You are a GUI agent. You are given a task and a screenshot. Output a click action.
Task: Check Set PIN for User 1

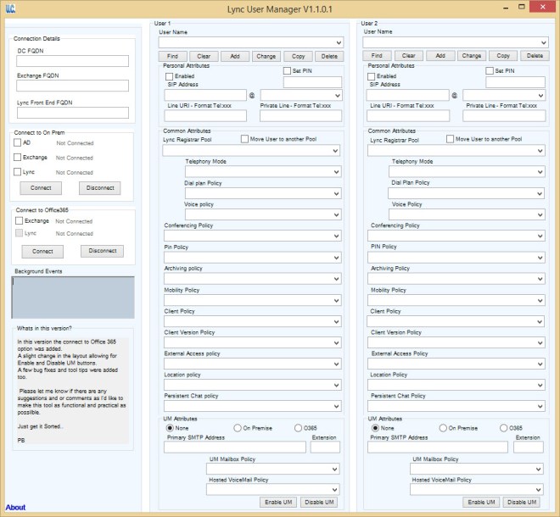click(287, 71)
